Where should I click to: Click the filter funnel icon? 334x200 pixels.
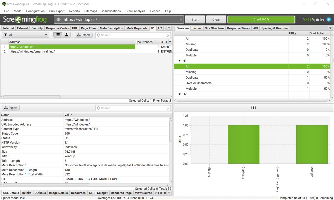pos(6,35)
